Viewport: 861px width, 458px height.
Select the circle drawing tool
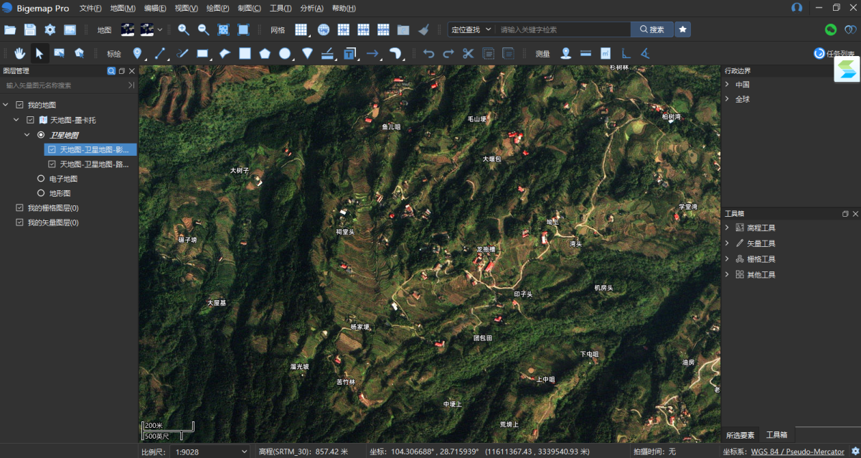tap(285, 53)
